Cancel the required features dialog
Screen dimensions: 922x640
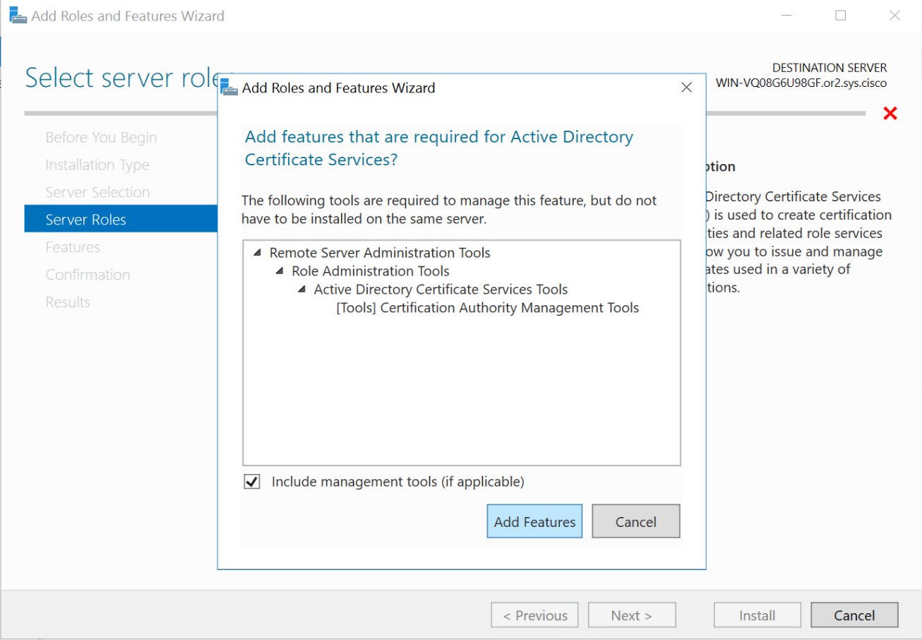pyautogui.click(x=635, y=521)
